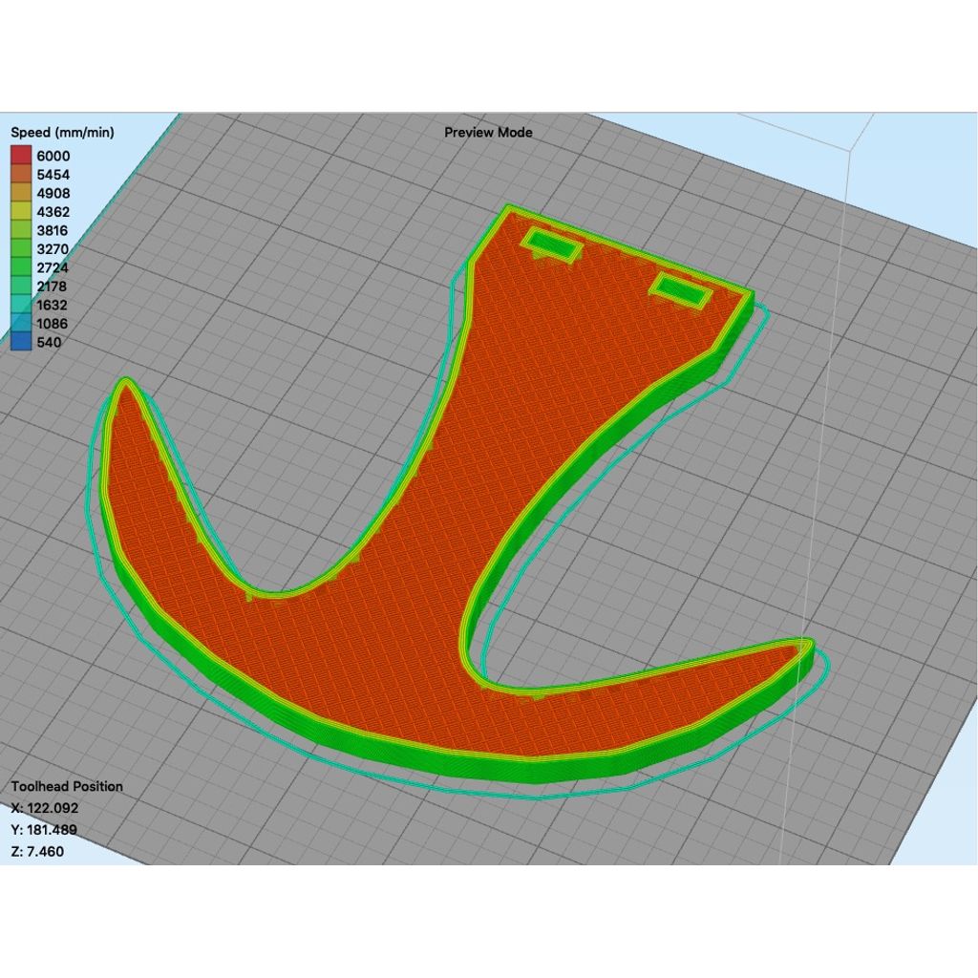978x978 pixels.
Task: Click the 4908 speed color swatch
Action: click(21, 193)
